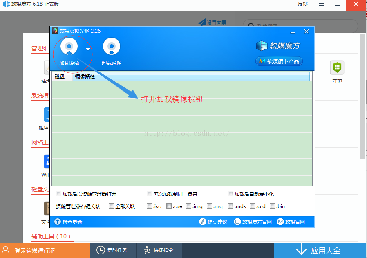Check 加载后自动最小化 option
The image size is (367, 258).
pyautogui.click(x=230, y=194)
